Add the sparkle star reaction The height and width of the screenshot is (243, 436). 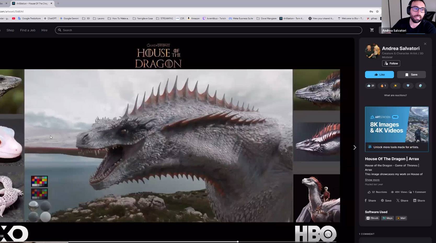[395, 86]
